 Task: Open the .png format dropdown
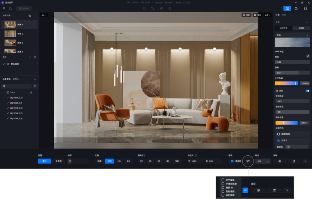[x=262, y=161]
